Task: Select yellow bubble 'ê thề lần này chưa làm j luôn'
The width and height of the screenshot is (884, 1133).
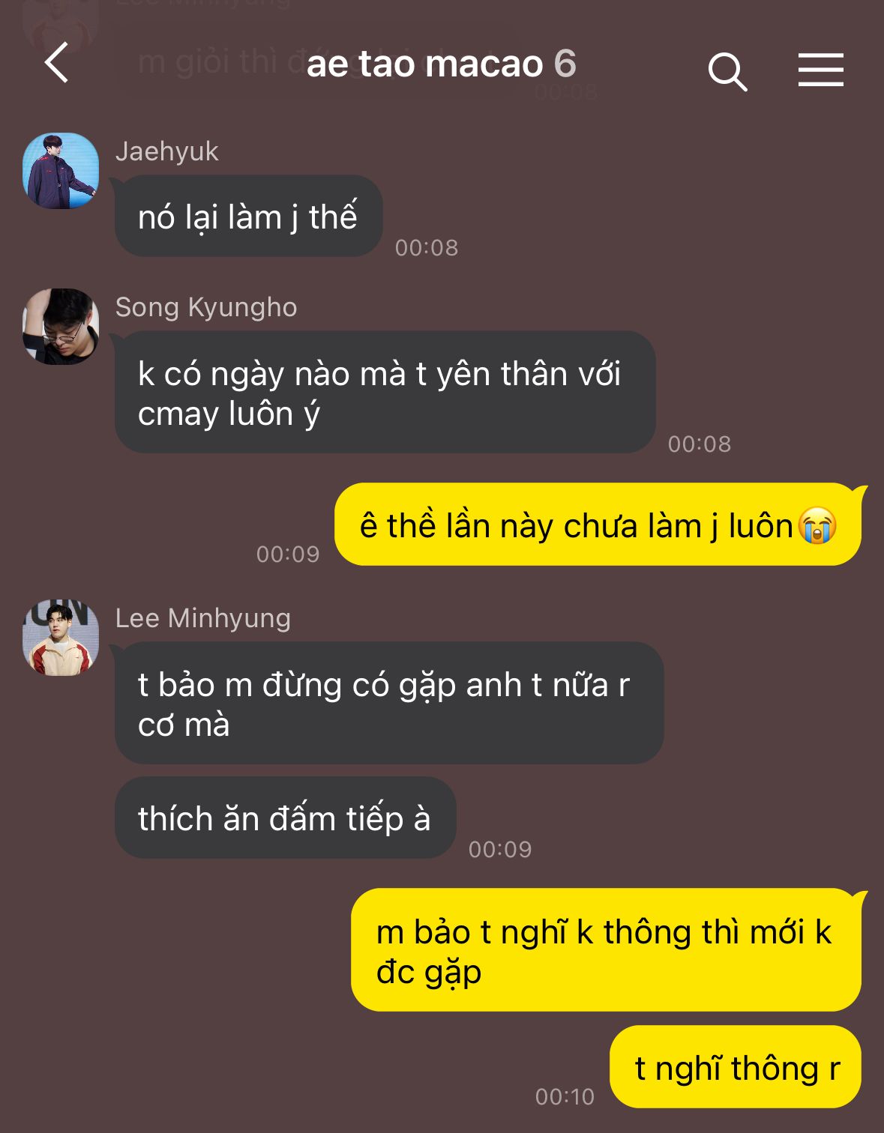Action: [x=598, y=525]
